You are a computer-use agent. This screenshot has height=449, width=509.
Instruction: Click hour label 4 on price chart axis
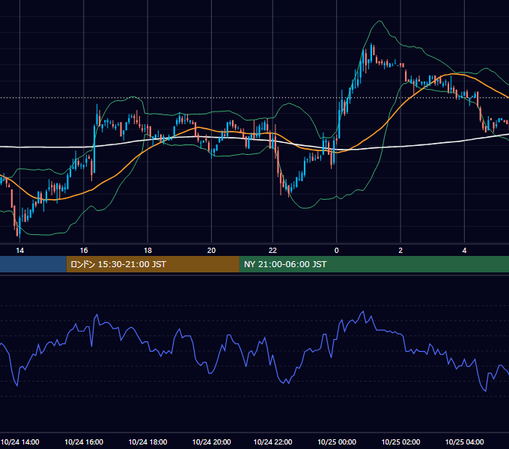465,250
